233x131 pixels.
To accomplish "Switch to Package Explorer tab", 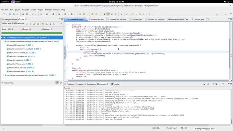I will click(9, 19).
